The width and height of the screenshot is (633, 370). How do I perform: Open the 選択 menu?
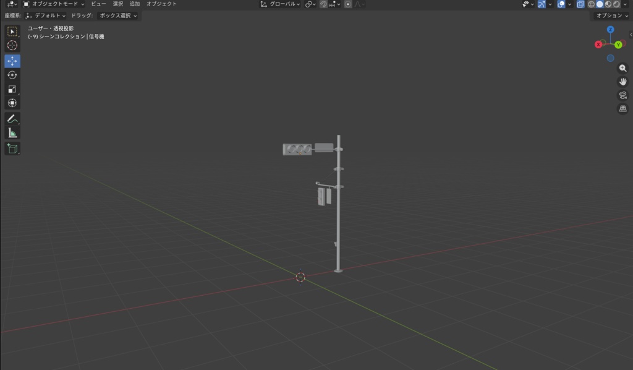[118, 4]
